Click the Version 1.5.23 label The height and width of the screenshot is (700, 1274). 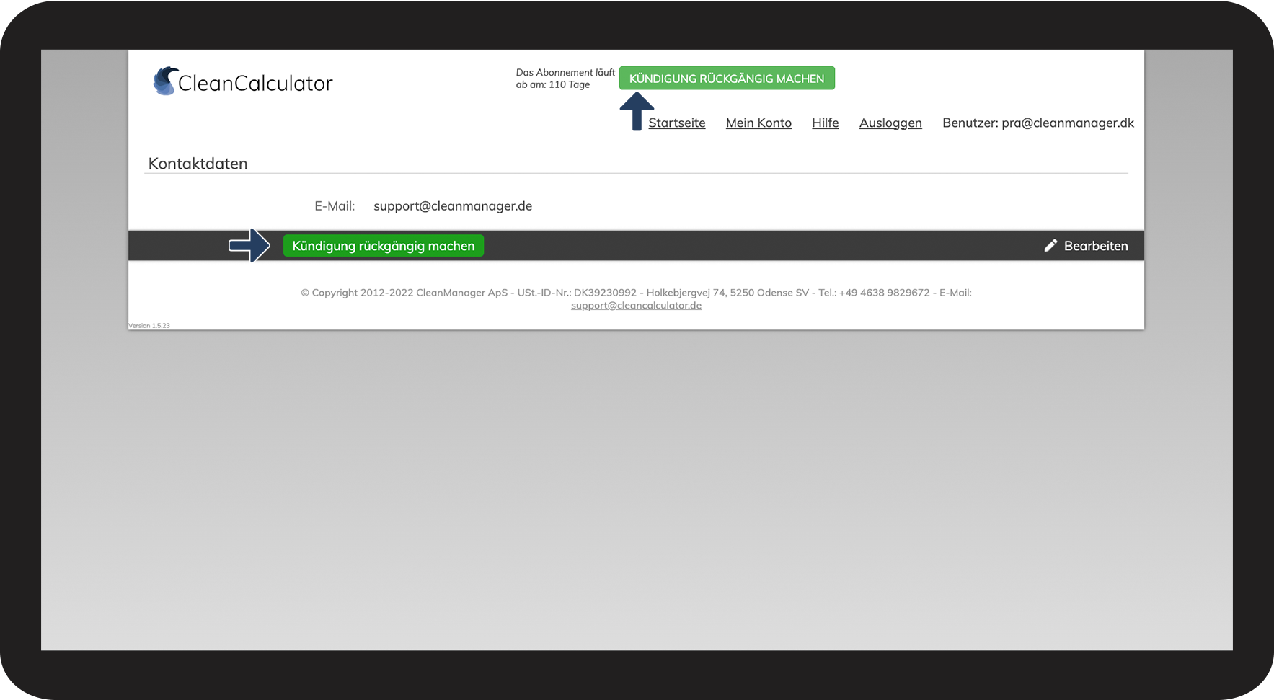coord(149,326)
